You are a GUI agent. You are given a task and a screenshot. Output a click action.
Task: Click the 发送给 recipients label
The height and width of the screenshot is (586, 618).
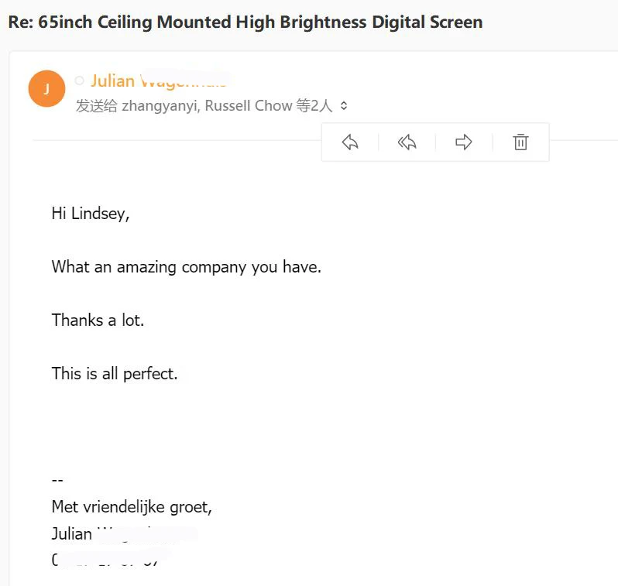click(x=96, y=105)
